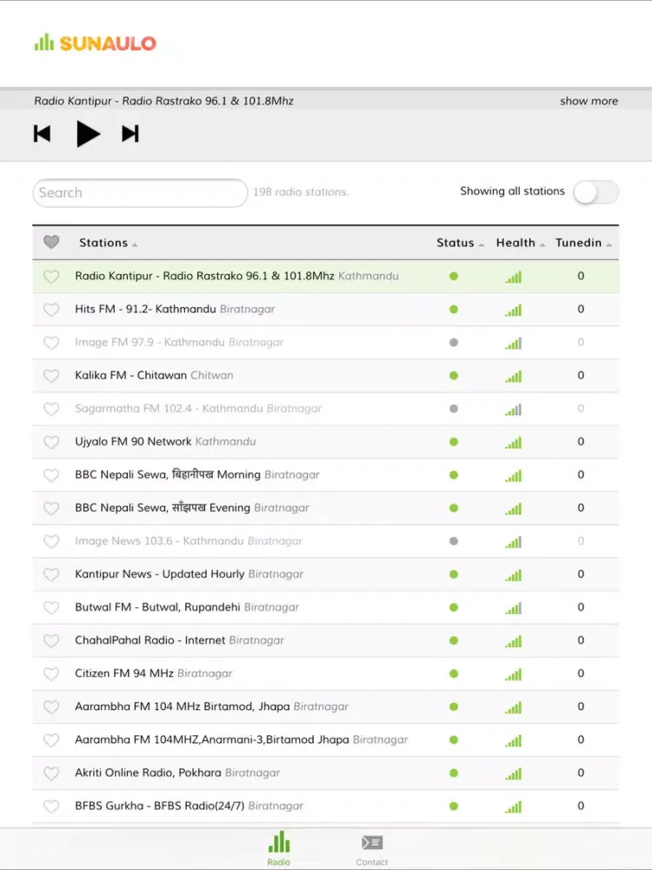Click the 198 radio stations count text
This screenshot has height=870, width=652.
[x=301, y=192]
